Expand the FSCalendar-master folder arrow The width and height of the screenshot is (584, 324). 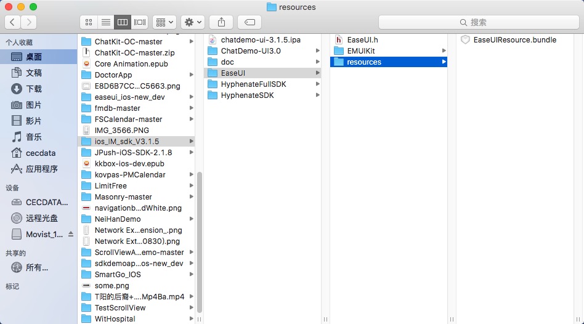click(x=191, y=119)
